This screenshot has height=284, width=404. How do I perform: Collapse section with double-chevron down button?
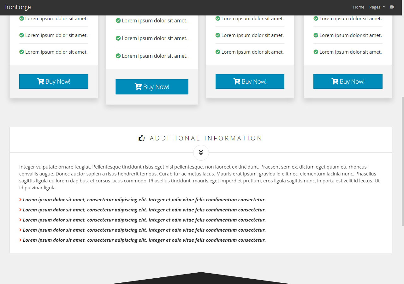[201, 153]
